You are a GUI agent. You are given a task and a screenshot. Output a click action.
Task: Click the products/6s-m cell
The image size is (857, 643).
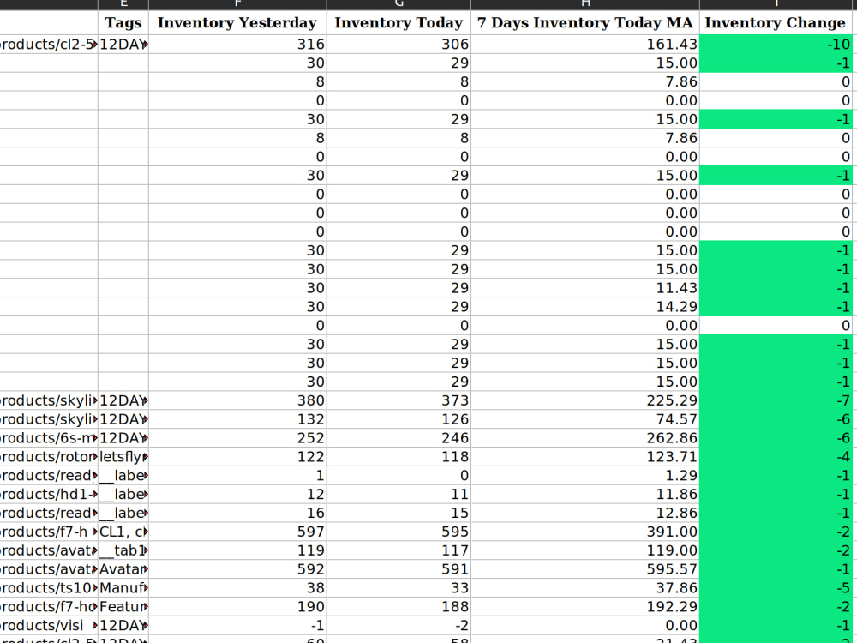[x=49, y=438]
